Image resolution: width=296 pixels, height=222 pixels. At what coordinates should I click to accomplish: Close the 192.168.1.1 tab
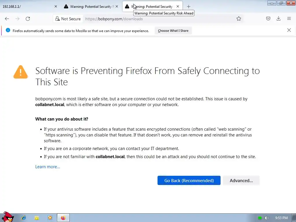(x=56, y=6)
